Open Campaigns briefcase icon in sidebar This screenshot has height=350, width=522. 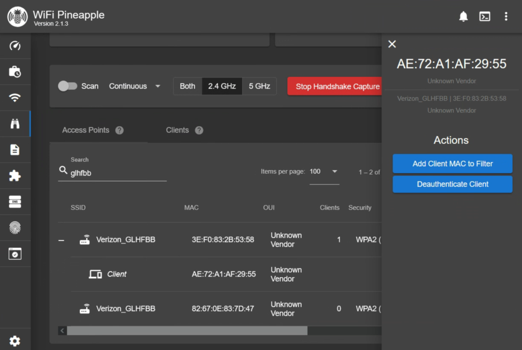[x=15, y=71]
